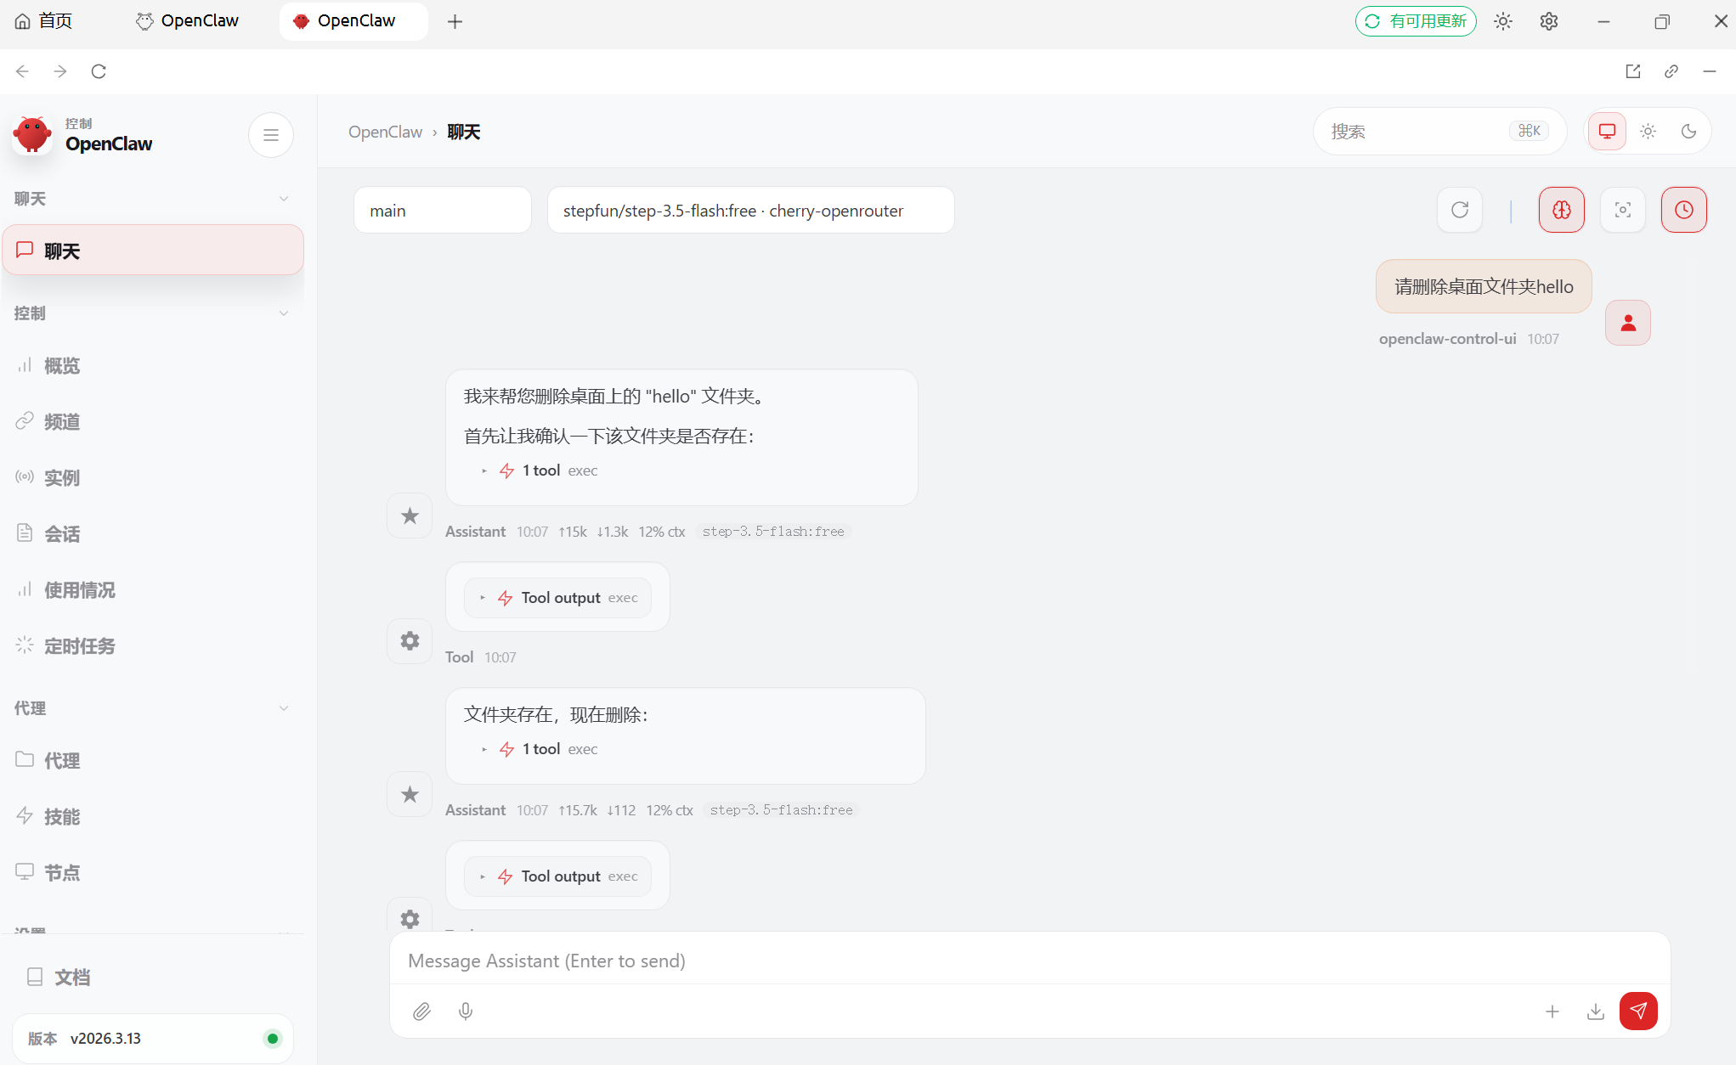The image size is (1736, 1065).
Task: Collapse the 控制 sidebar section
Action: point(284,313)
